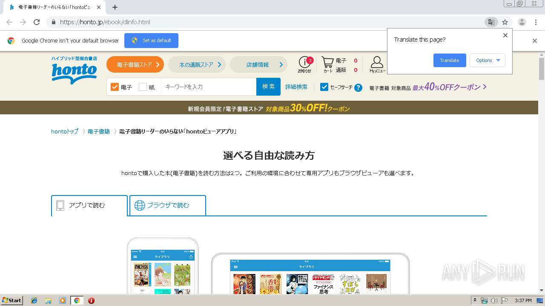The width and height of the screenshot is (545, 306).
Task: Bookmark this page with the star icon
Action: pyautogui.click(x=505, y=22)
